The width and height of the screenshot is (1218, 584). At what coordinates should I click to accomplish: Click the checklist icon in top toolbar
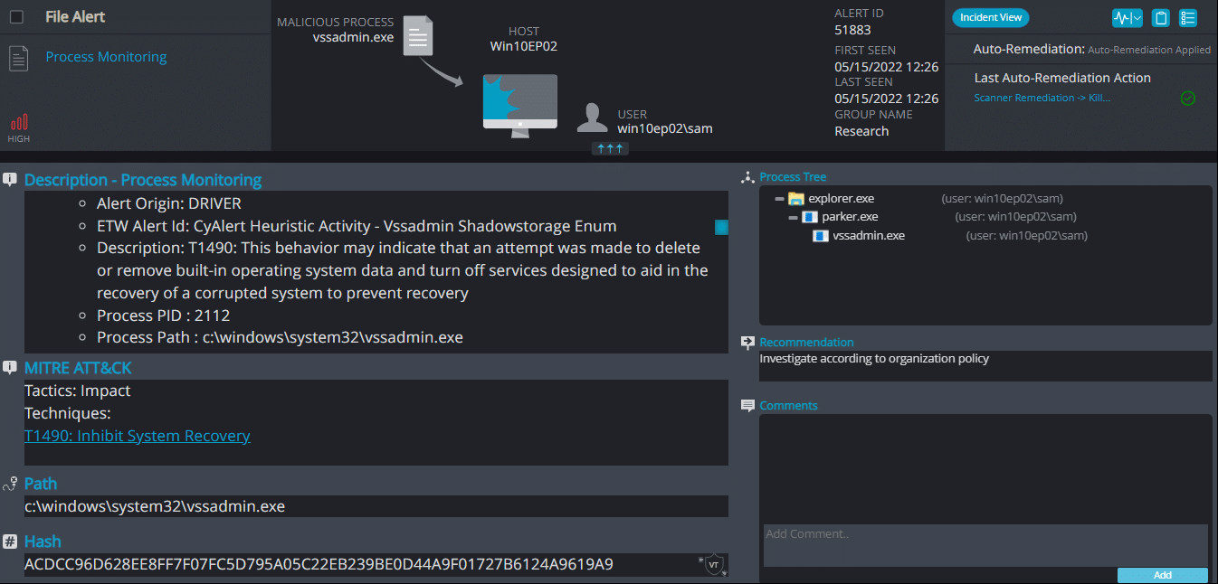(1188, 18)
